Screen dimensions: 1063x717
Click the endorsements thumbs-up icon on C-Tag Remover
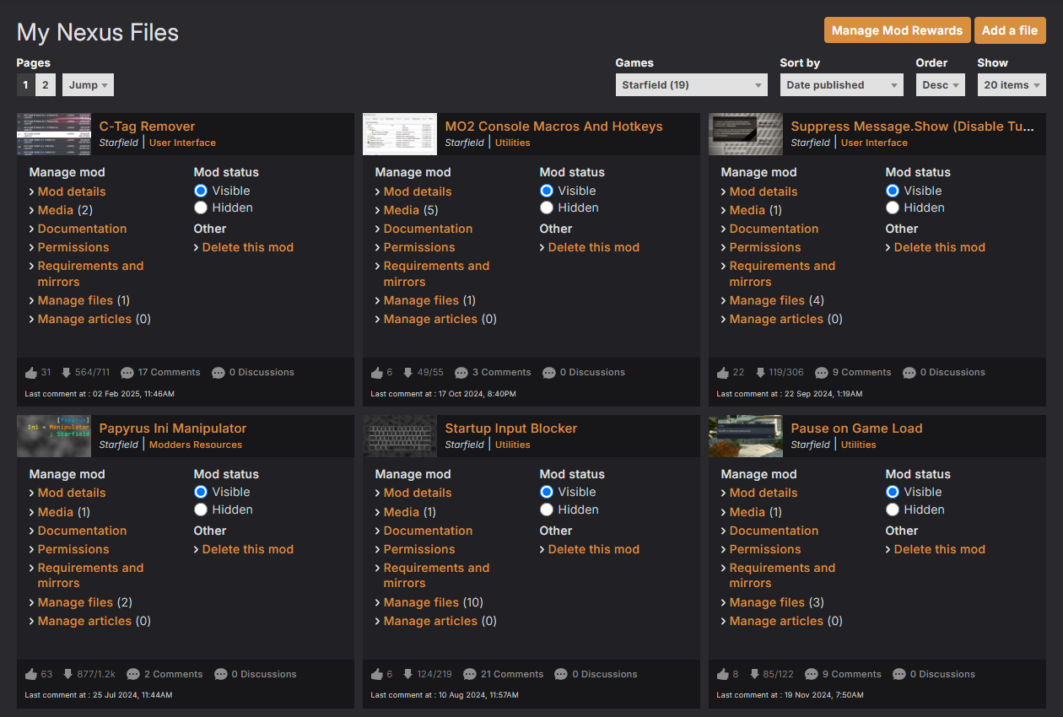pyautogui.click(x=31, y=373)
